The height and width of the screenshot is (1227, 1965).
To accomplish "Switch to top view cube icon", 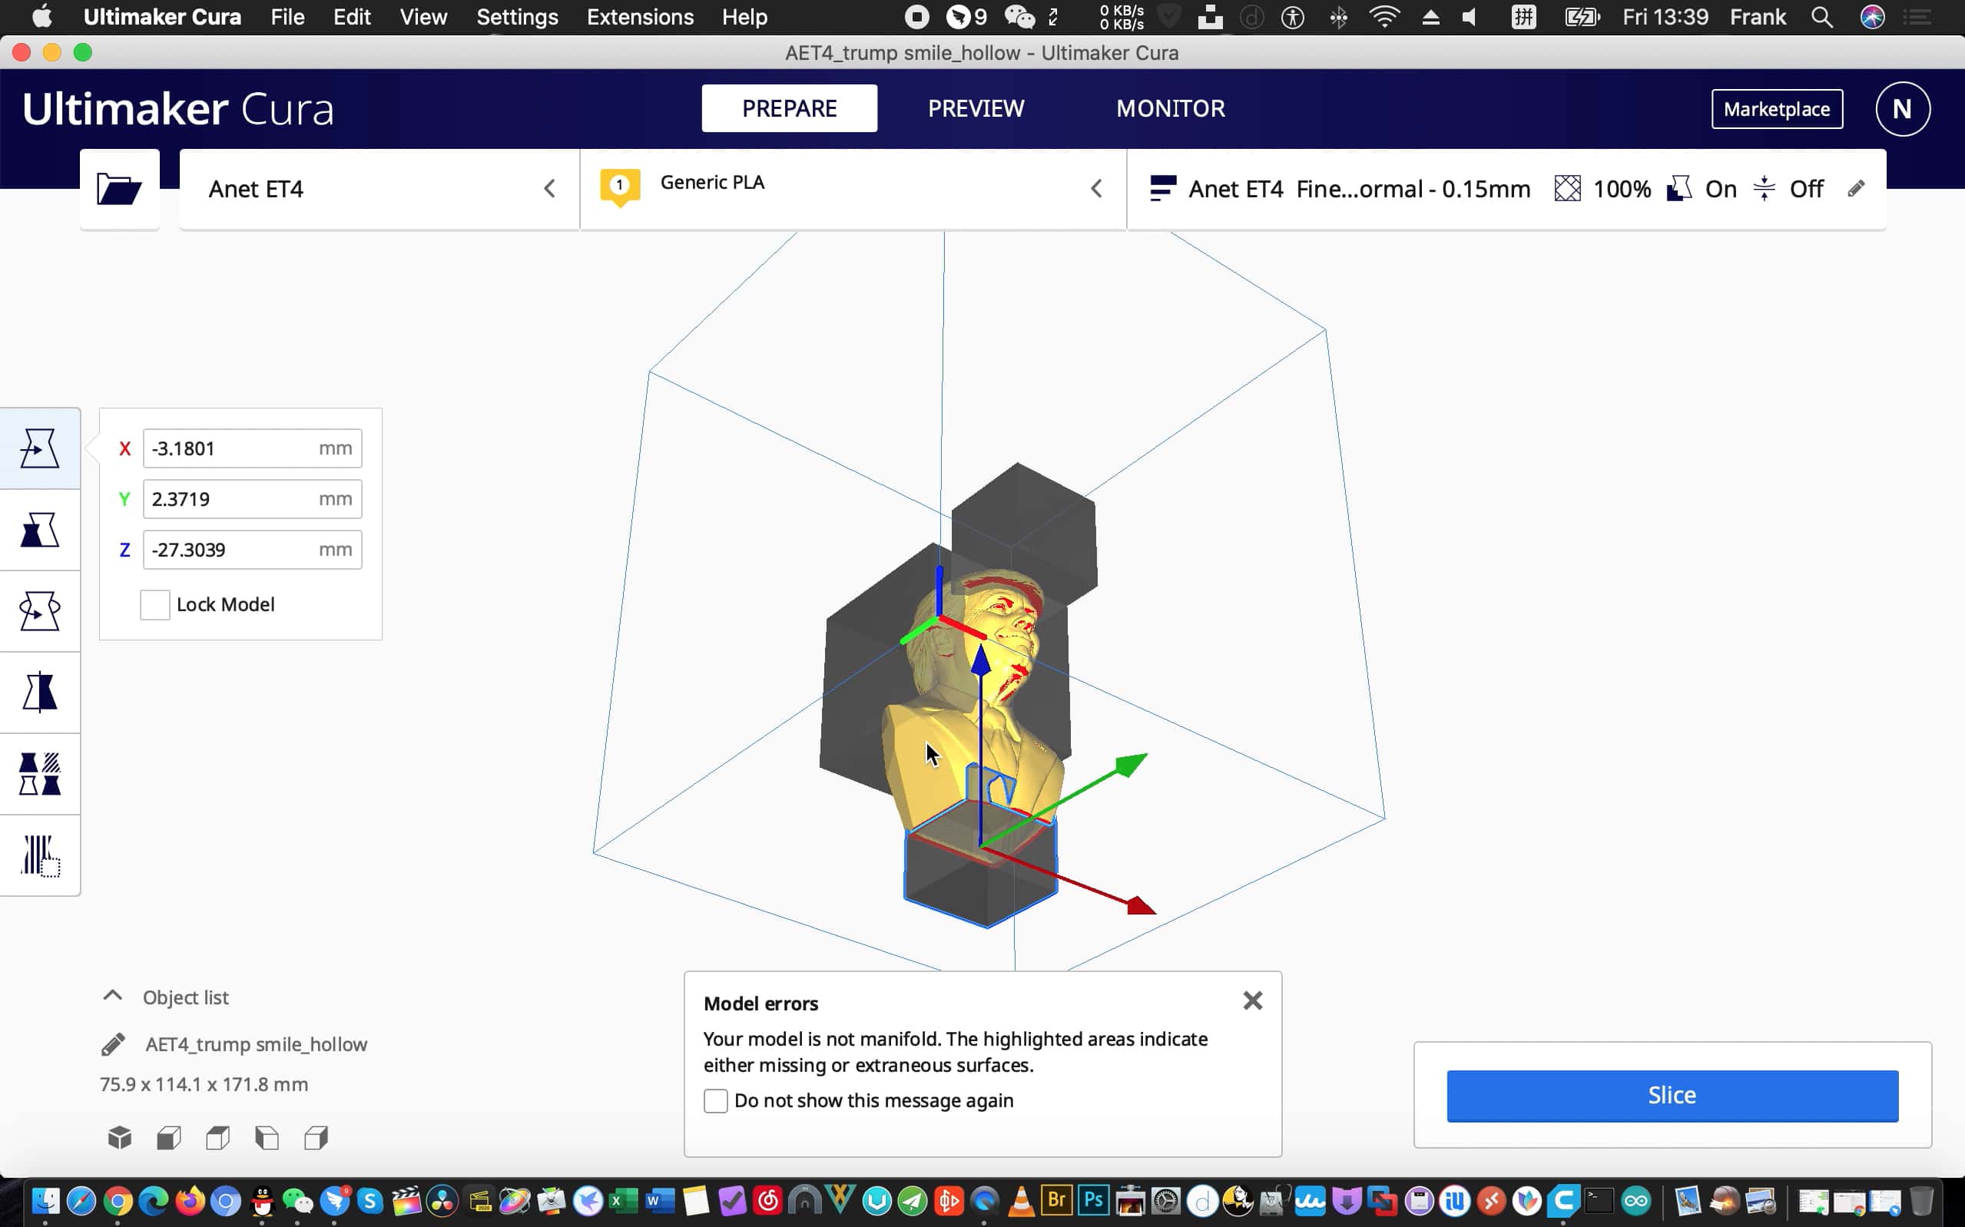I will point(217,1138).
